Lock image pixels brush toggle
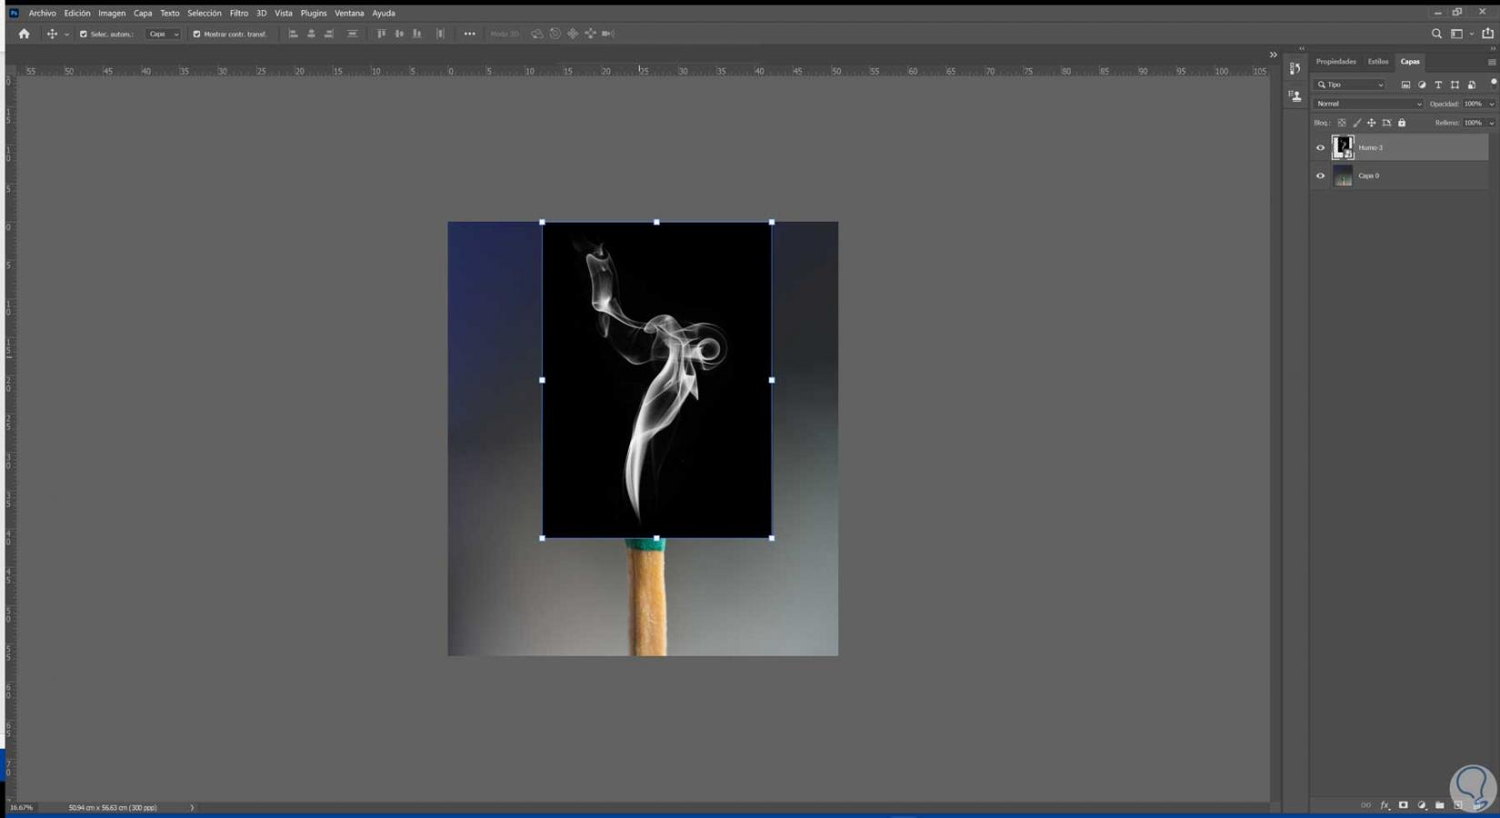Image resolution: width=1500 pixels, height=818 pixels. pyautogui.click(x=1356, y=123)
